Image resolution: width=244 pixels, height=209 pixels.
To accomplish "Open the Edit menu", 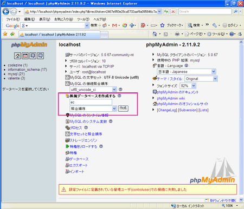I will tap(29, 19).
